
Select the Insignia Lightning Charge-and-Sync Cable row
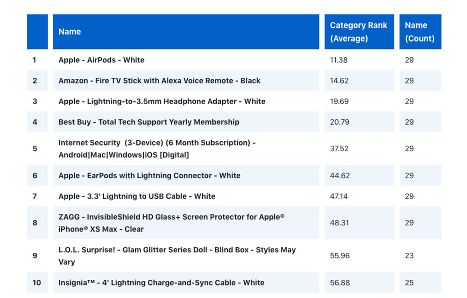point(161,283)
